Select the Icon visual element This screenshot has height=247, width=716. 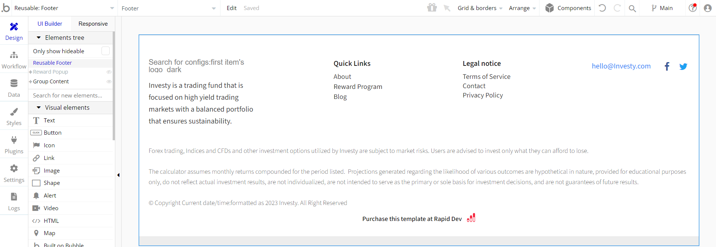click(x=71, y=145)
